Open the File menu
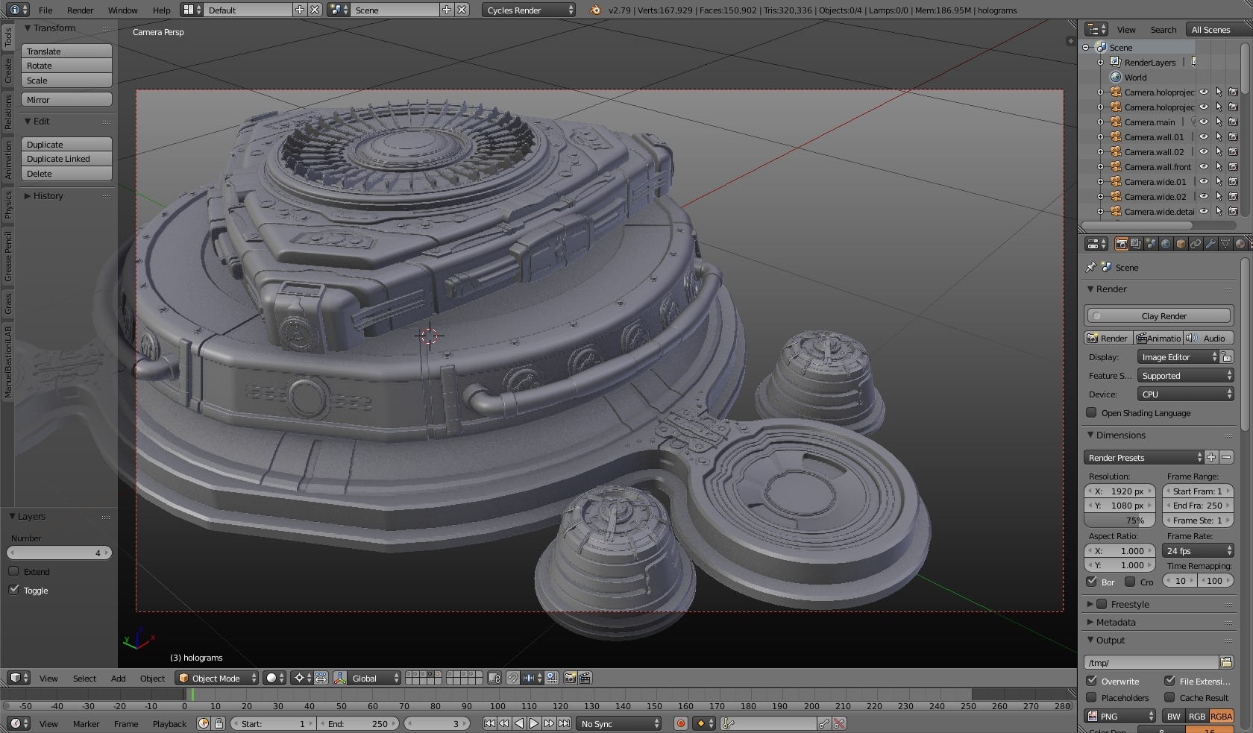Screen dimensions: 1253x733 click(x=45, y=10)
